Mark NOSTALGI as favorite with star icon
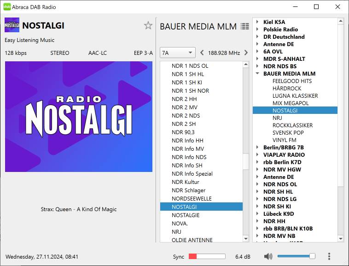Screen dimensions: 349x266 [148, 25]
